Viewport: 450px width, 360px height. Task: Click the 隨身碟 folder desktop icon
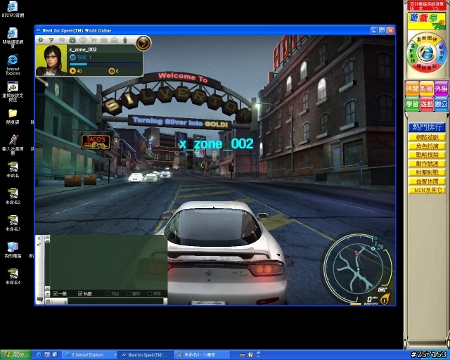(x=13, y=117)
